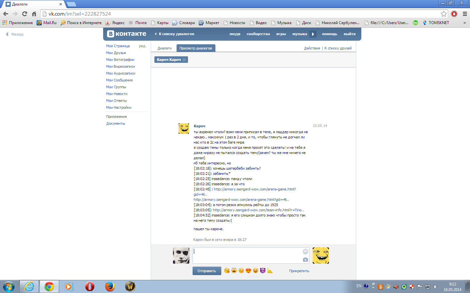Select the Просмотр диалогов tab
Screen dimensions: 470x293
click(196, 48)
